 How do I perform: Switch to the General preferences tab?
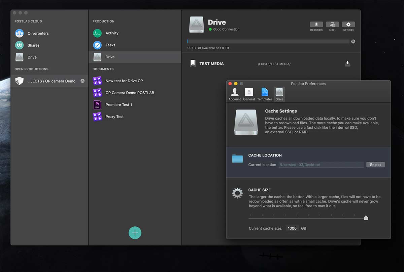(249, 94)
